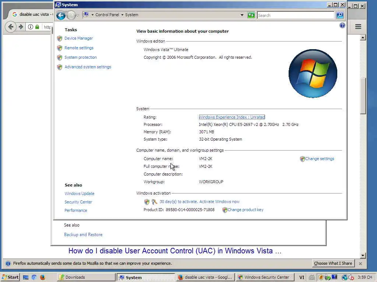Click Change settings for computer name

[320, 159]
